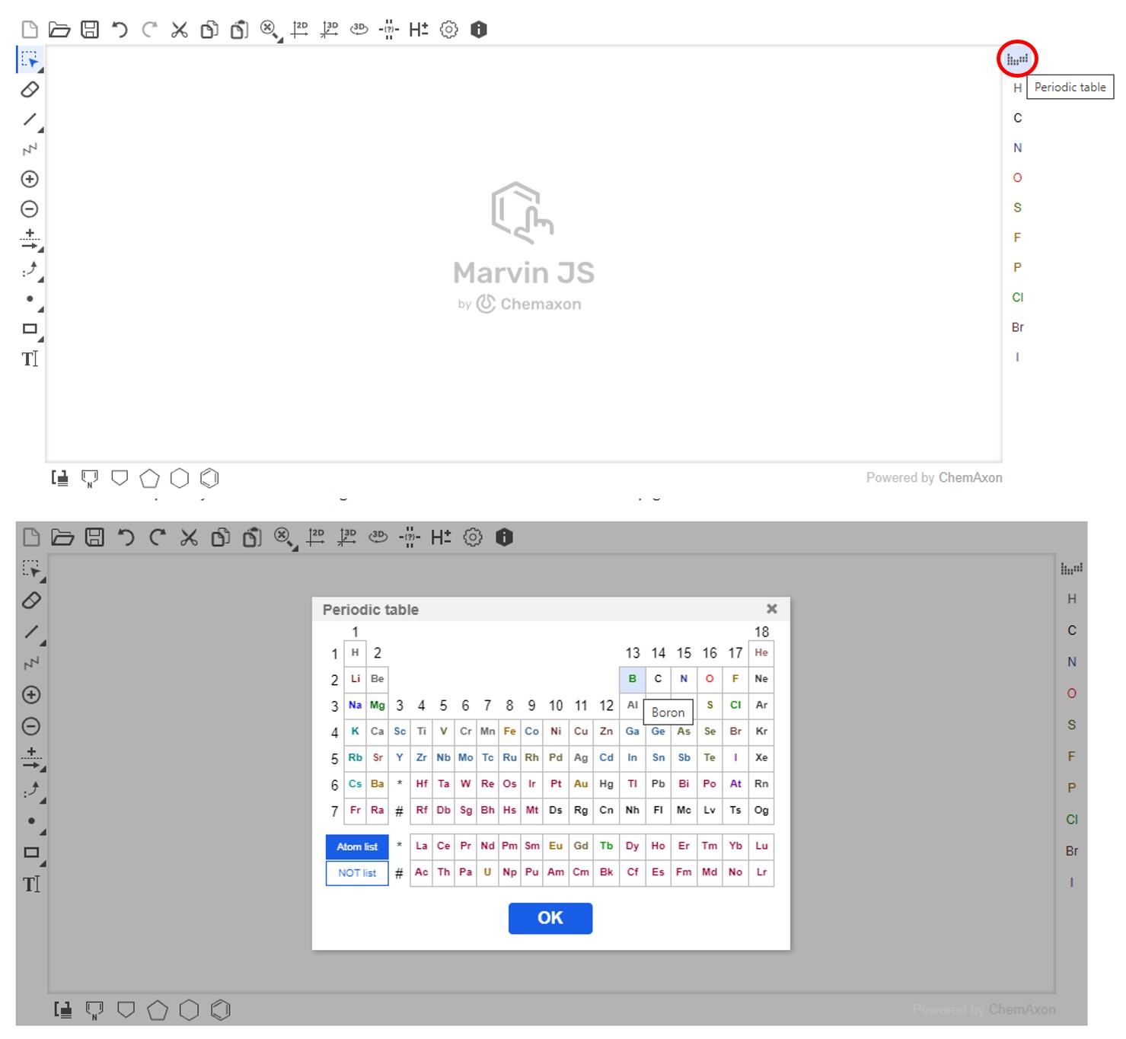Insert cyclohexane template in upper editor
This screenshot has width=1126, height=1039.
tap(180, 478)
